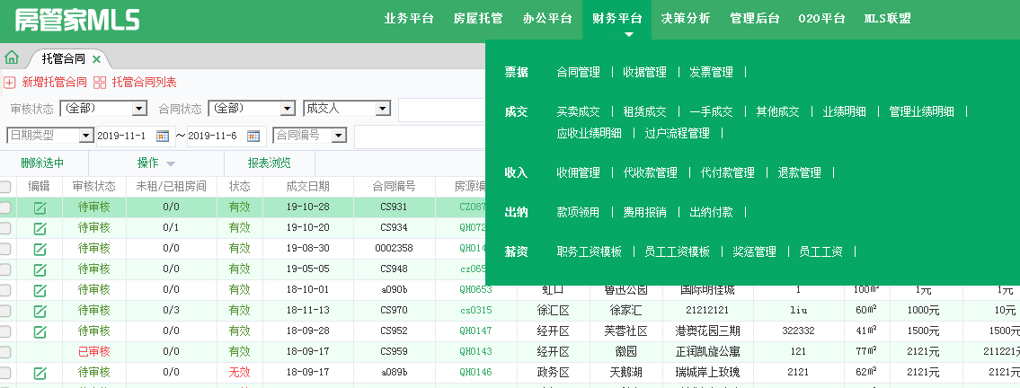1020x388 pixels.
Task: Click house code cs0315 link
Action: pos(475,311)
